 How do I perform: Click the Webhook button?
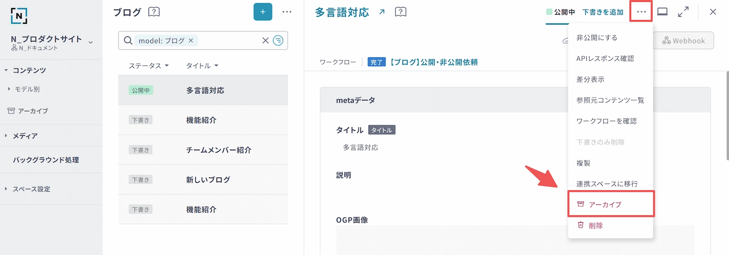pos(683,41)
